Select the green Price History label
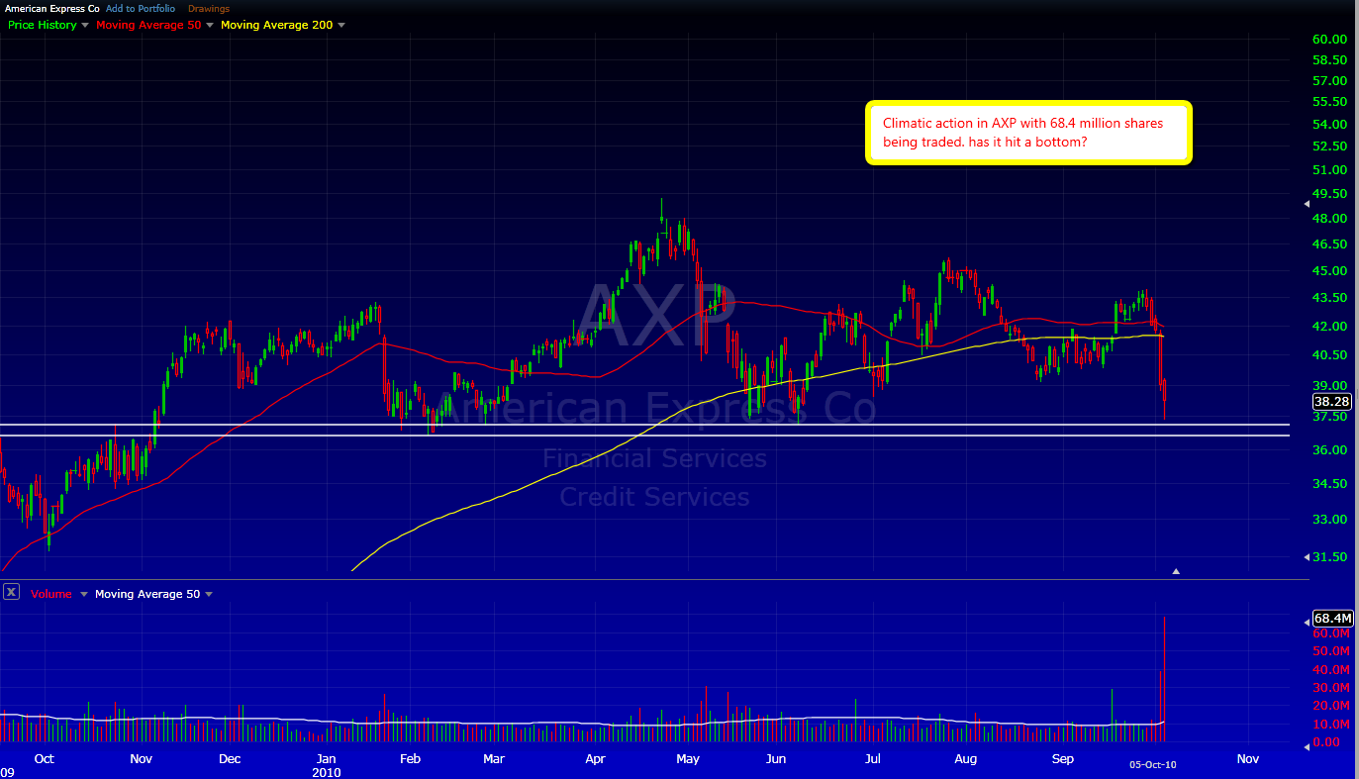The height and width of the screenshot is (779, 1359). [x=43, y=25]
